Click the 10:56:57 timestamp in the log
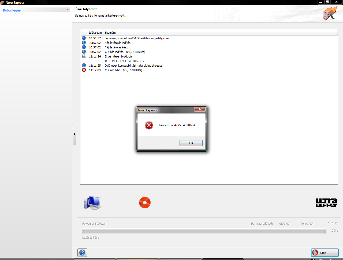The height and width of the screenshot is (260, 343). click(95, 38)
